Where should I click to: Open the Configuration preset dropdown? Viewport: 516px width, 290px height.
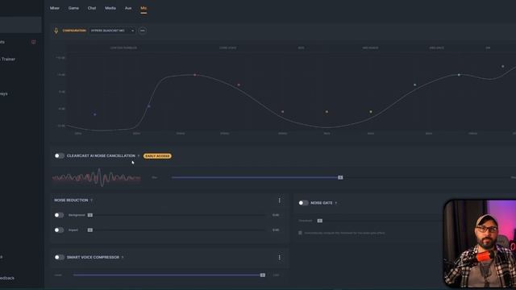tap(113, 31)
